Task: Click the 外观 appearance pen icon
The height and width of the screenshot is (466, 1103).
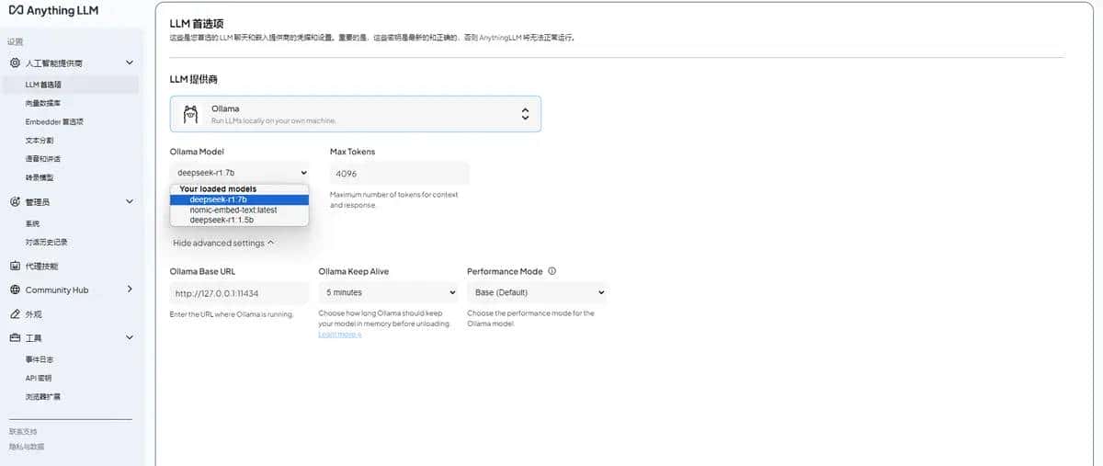Action: pyautogui.click(x=15, y=313)
